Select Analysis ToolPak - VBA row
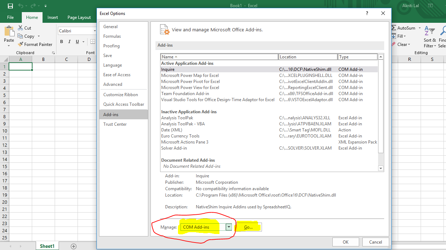This screenshot has width=446, height=250. click(269, 124)
